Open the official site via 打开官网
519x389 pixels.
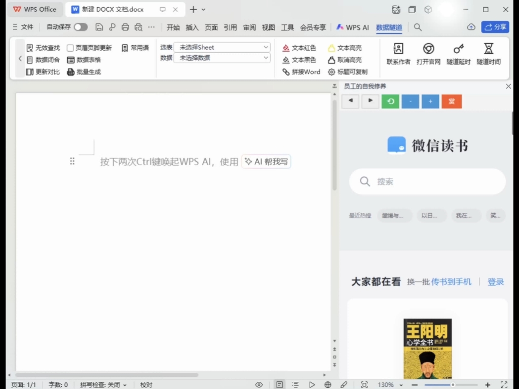(428, 54)
